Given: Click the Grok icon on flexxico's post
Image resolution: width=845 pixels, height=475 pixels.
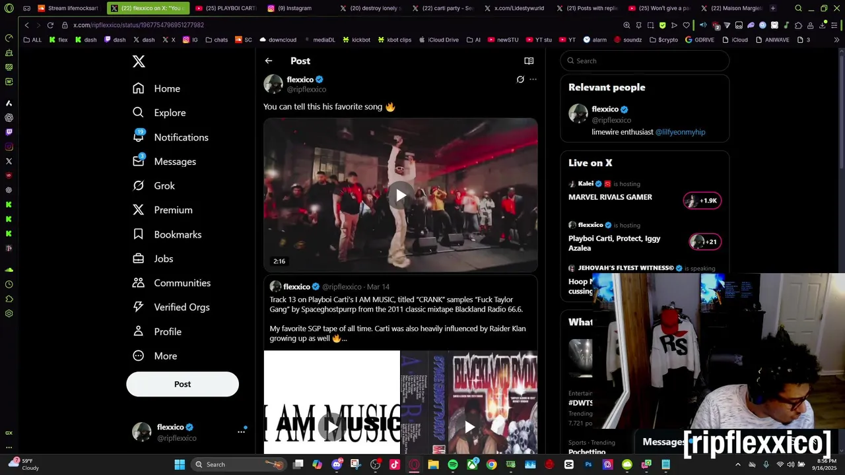Looking at the screenshot, I should pos(520,79).
